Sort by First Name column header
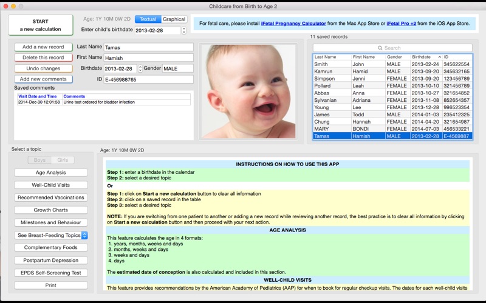 (368, 57)
